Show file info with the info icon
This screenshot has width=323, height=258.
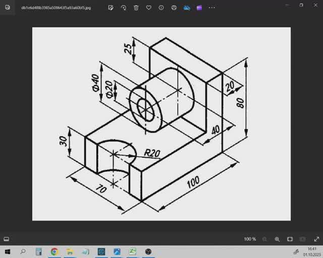[161, 8]
